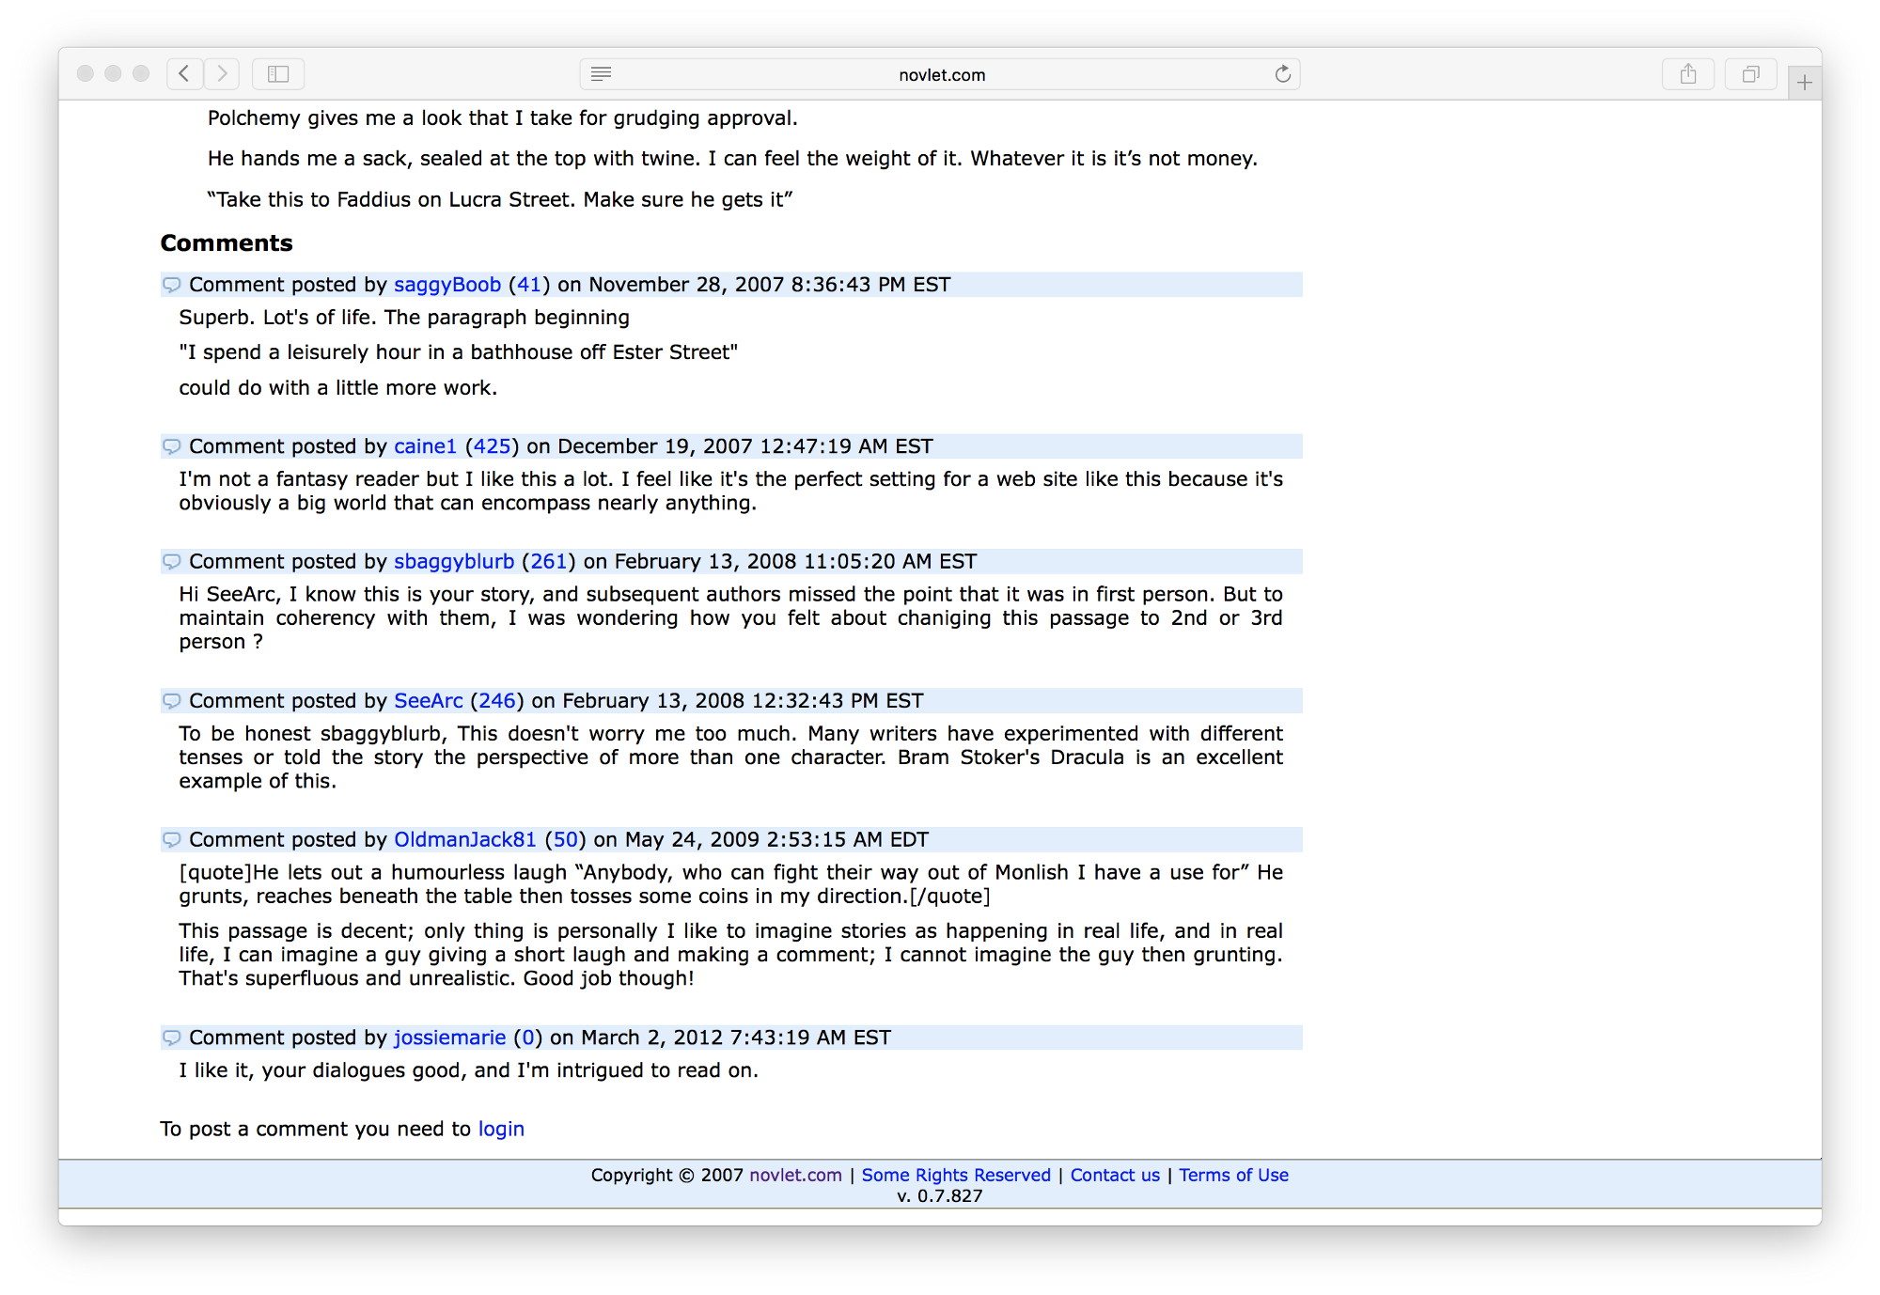The image size is (1880, 1295).
Task: Click the speech bubble beside caine1's comment
Action: tap(170, 446)
